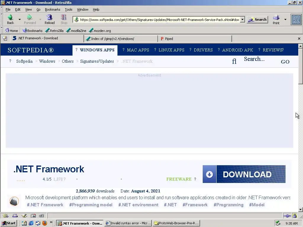Click the SOFTPEDIA logo
This screenshot has height=227, width=303.
(31, 50)
